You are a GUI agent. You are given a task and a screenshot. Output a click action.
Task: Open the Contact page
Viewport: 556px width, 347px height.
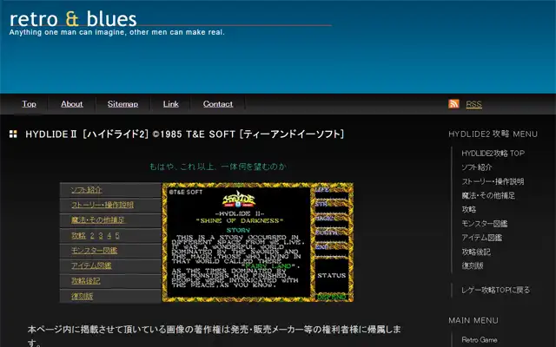click(x=218, y=104)
